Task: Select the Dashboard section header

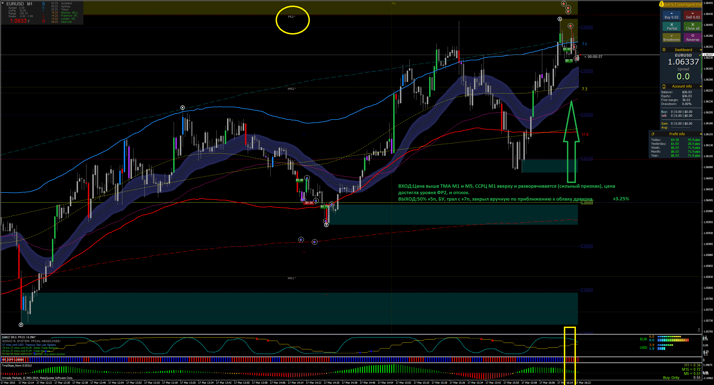Action: (681, 50)
